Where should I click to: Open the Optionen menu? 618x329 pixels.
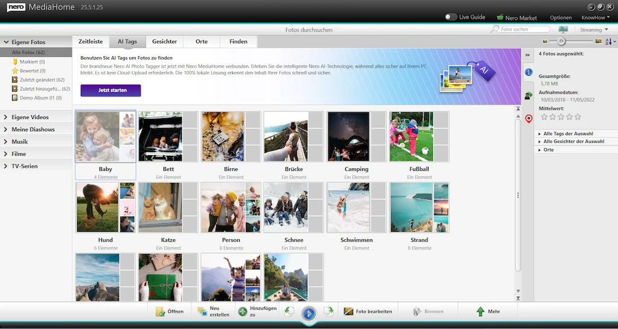[x=561, y=18]
